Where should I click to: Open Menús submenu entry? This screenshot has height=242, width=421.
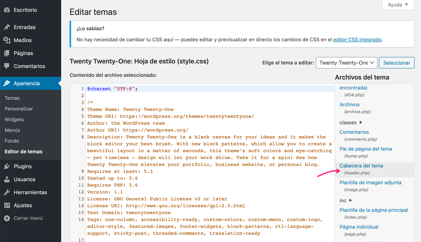click(x=12, y=130)
